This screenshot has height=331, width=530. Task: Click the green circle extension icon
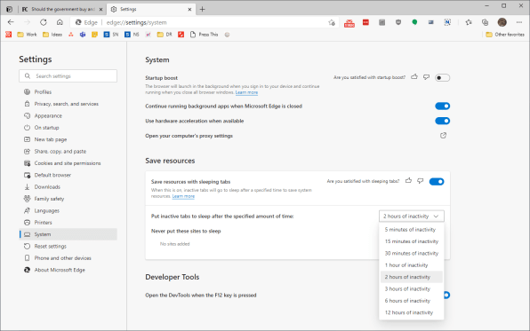414,22
